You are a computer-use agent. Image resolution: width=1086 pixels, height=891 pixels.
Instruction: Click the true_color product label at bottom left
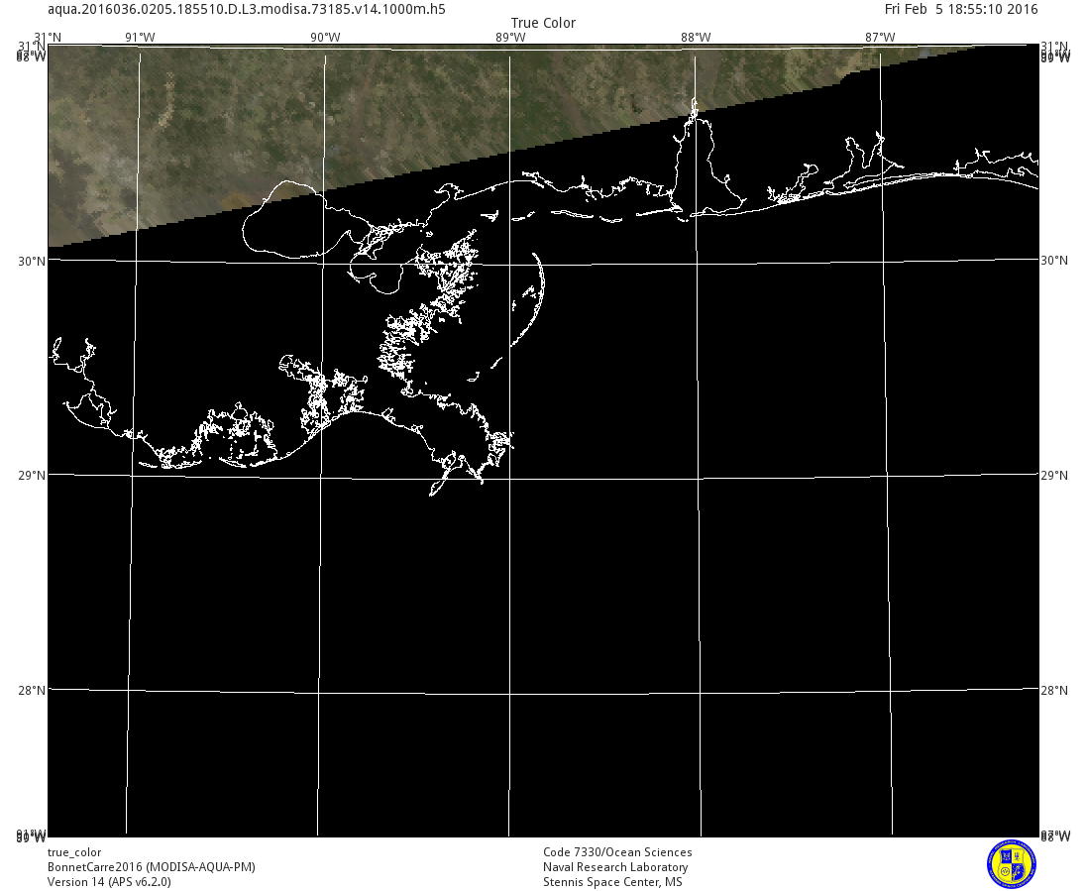click(x=74, y=852)
